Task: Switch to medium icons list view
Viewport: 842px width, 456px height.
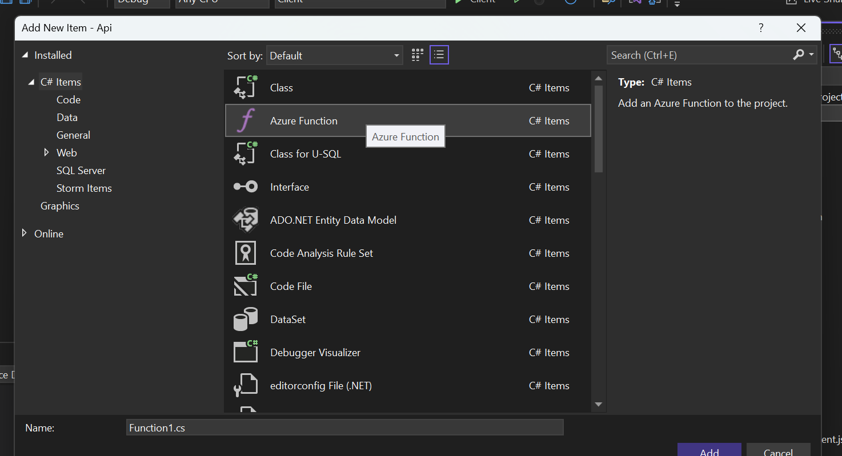Action: (439, 55)
